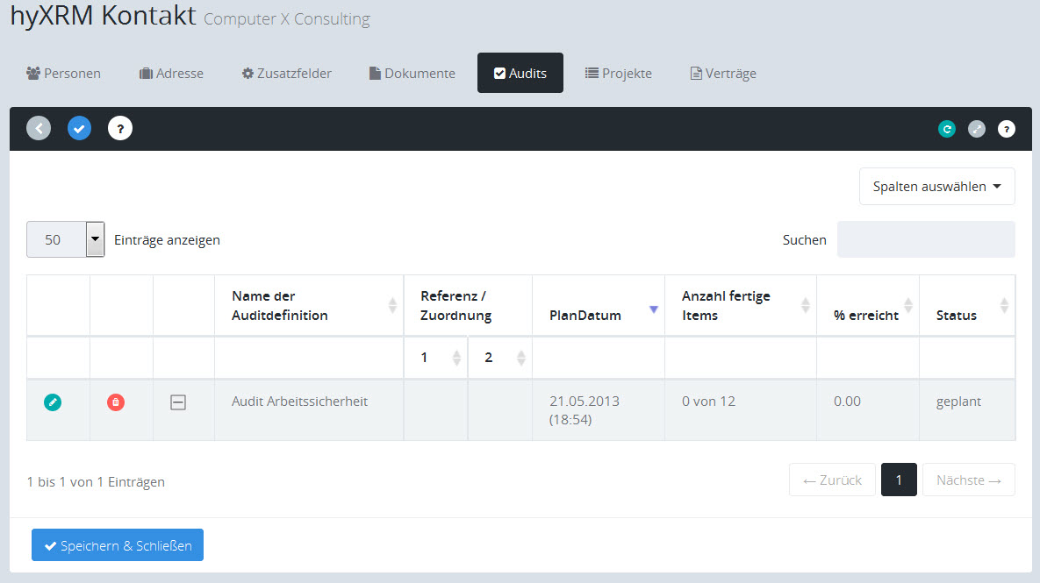The width and height of the screenshot is (1040, 583).
Task: Sort by Name der Auditdefinition column
Action: coord(308,305)
